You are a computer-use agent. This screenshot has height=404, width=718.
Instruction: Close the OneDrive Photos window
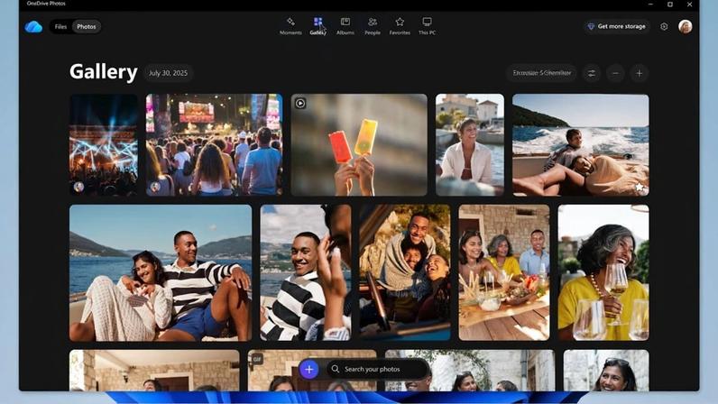[x=690, y=5]
